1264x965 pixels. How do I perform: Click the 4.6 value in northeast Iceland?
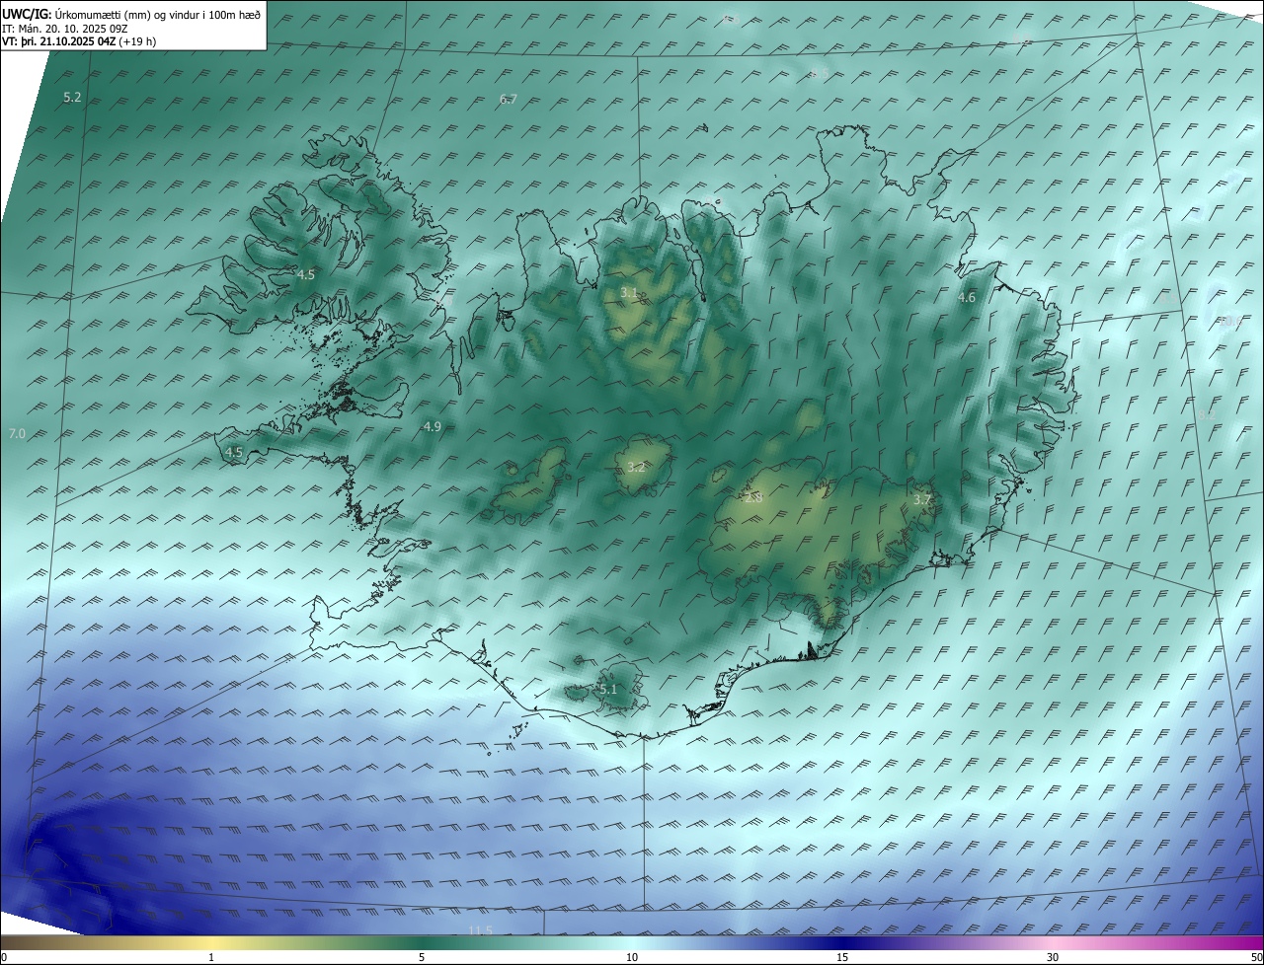967,297
